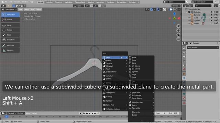Screen dimensions: 220x123
Task: Choose the Rotate tool
Action: [11, 30]
